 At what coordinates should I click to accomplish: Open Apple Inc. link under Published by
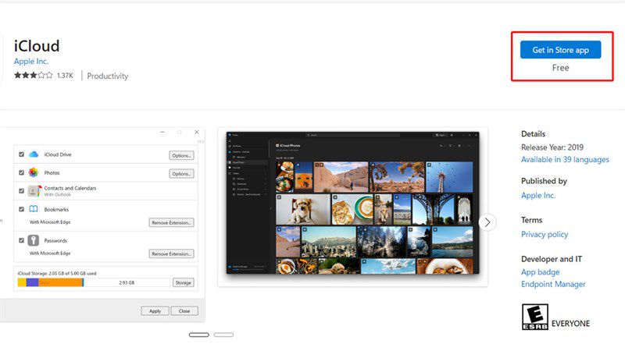[x=538, y=196]
